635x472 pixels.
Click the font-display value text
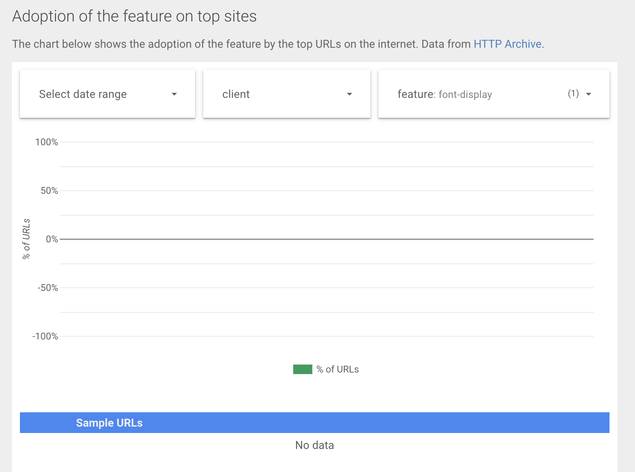[x=465, y=94]
